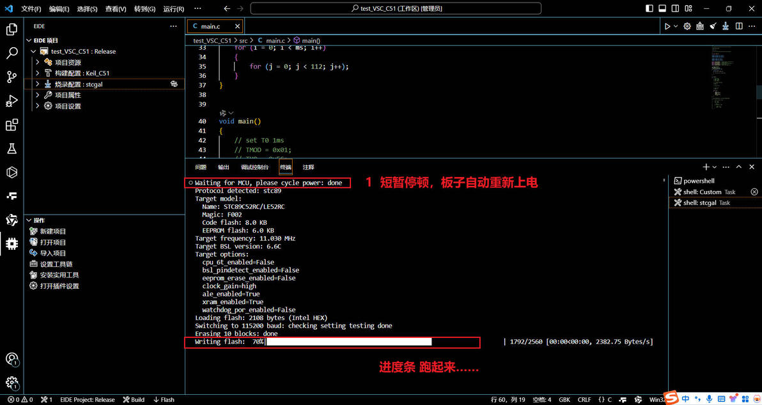The height and width of the screenshot is (405, 762).
Task: Open the run button dropdown arrow
Action: 676,26
